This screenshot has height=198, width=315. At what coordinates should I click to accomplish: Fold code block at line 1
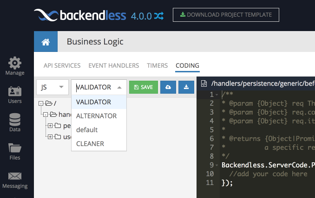[x=217, y=95]
